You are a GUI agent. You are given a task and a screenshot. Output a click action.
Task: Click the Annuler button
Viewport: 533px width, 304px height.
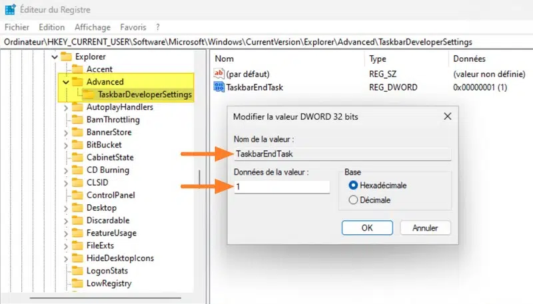(x=425, y=228)
